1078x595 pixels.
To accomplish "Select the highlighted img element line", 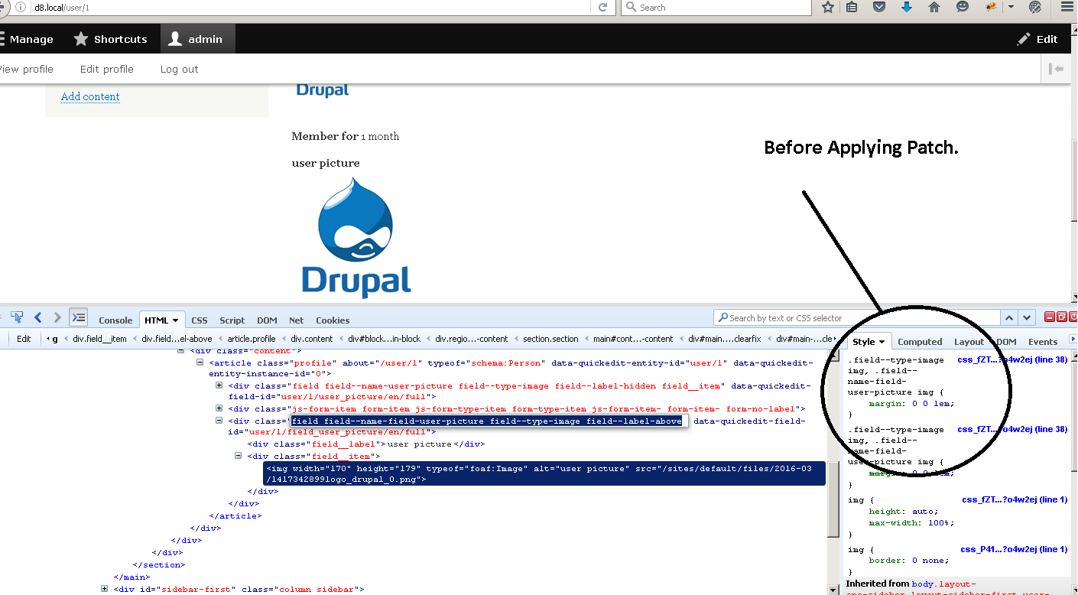I will pos(544,473).
